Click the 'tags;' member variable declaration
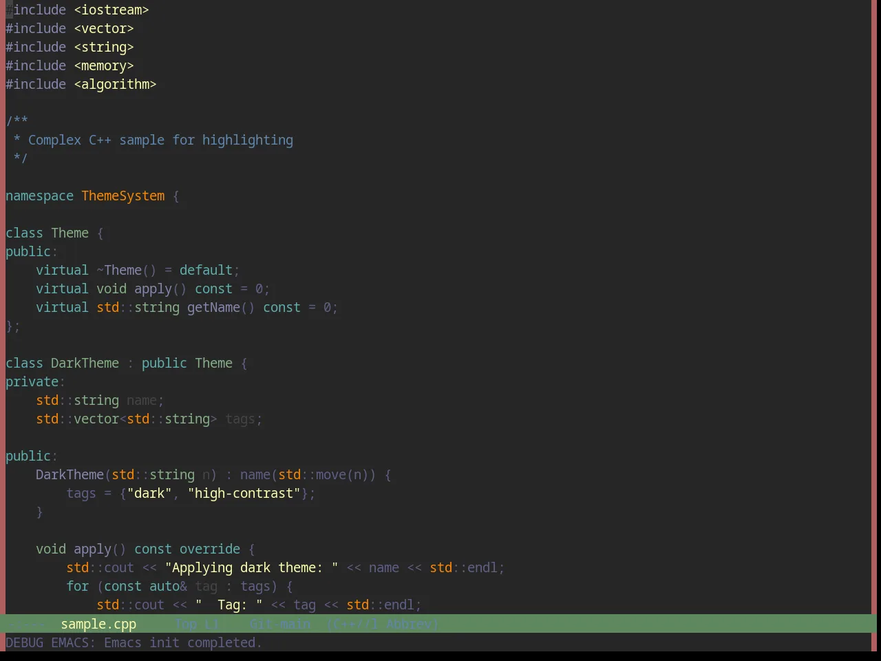The width and height of the screenshot is (881, 661). [x=244, y=419]
